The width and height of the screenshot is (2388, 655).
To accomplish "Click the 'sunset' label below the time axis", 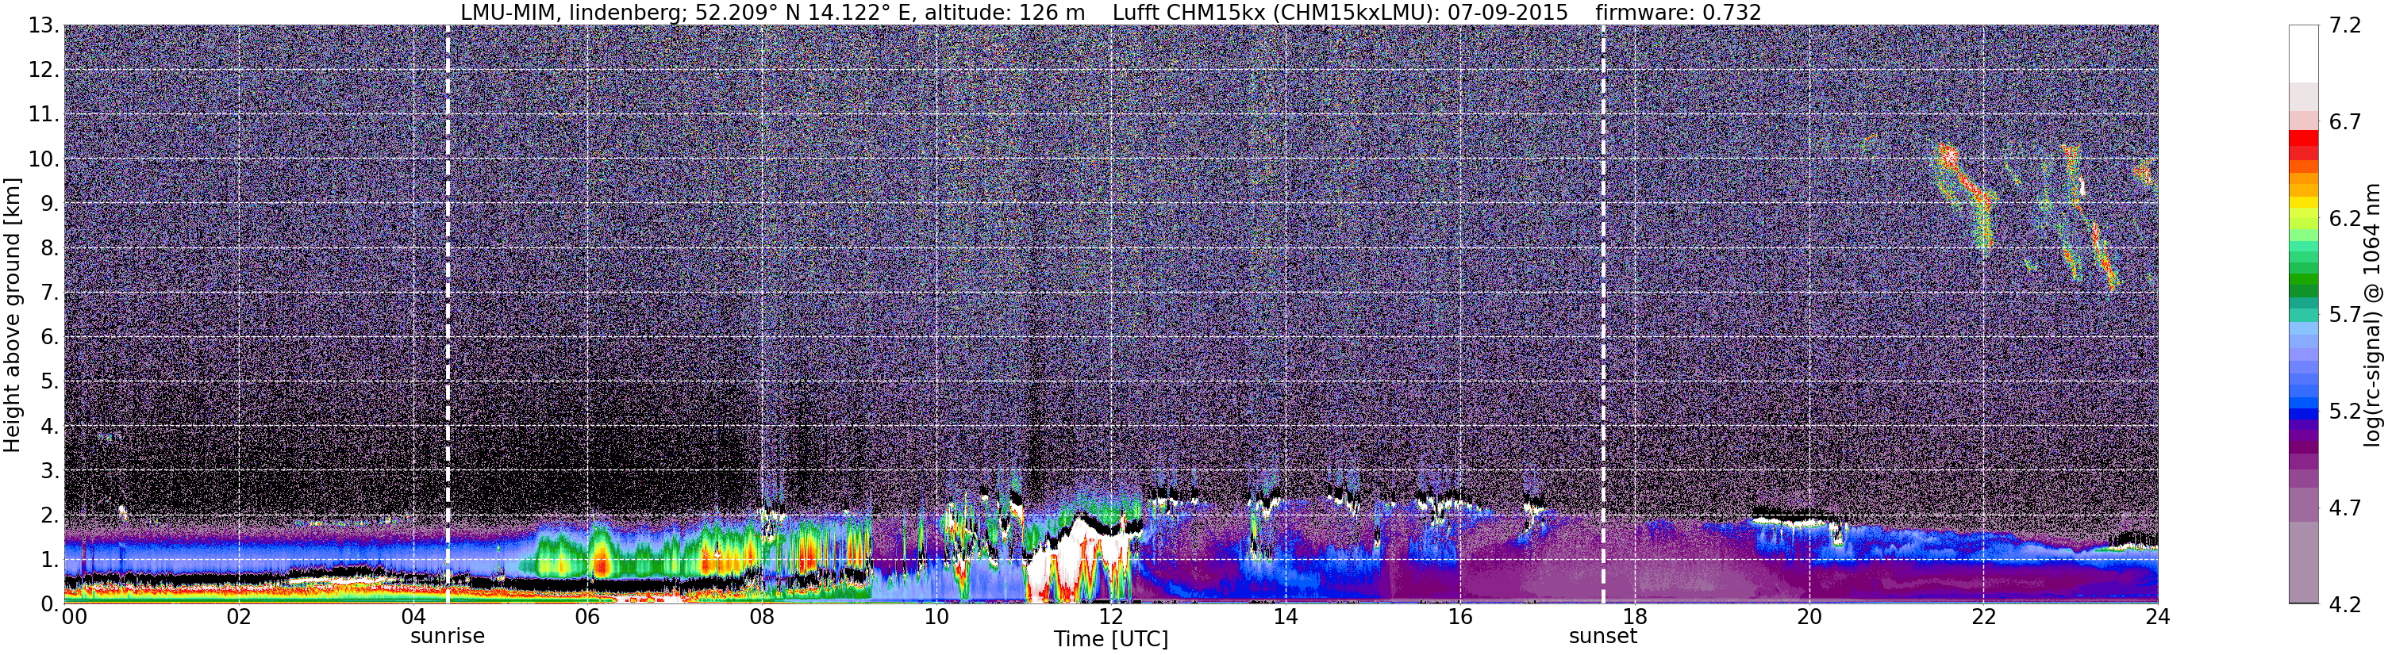I will (x=1603, y=637).
